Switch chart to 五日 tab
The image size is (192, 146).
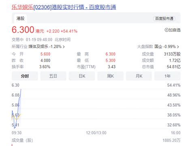pos(53,76)
